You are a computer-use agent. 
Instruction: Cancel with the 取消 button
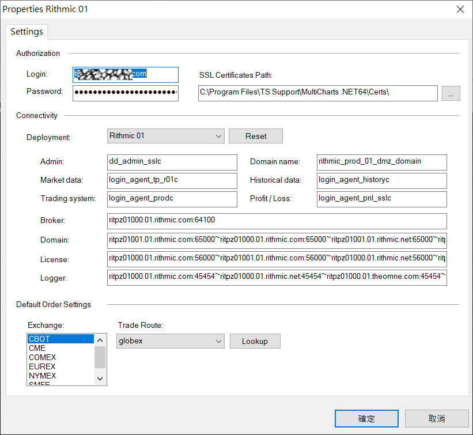pos(437,418)
